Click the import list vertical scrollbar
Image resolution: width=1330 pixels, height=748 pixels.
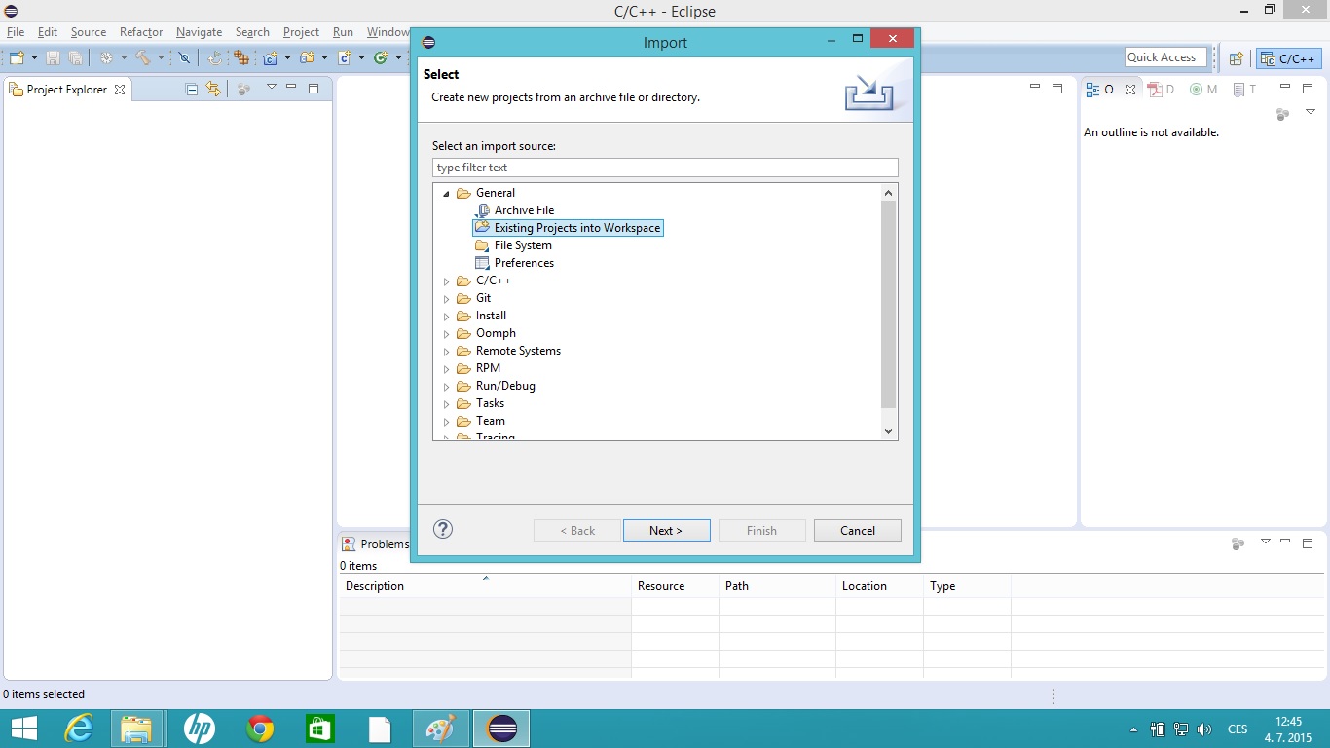(x=887, y=304)
